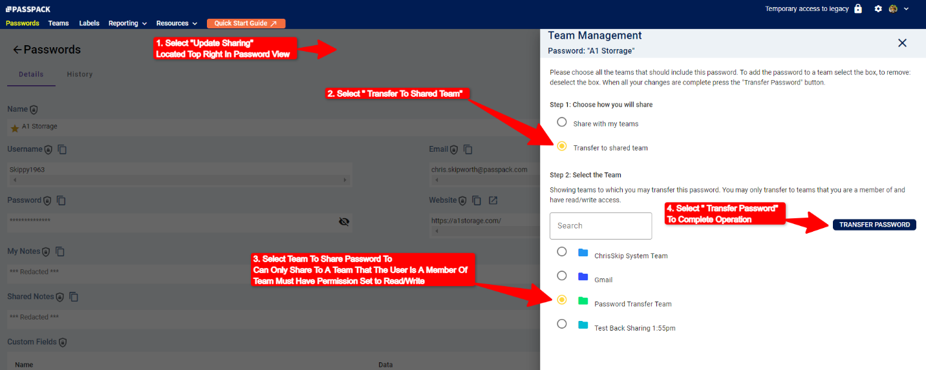
Task: Click the Transfer Password button
Action: coord(874,225)
